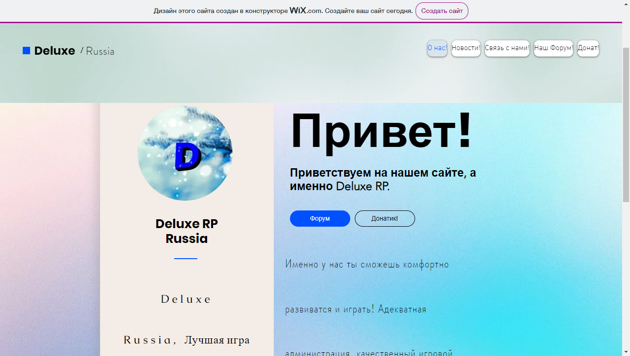
Task: Click the blue 'Форум' button
Action: [x=320, y=218]
